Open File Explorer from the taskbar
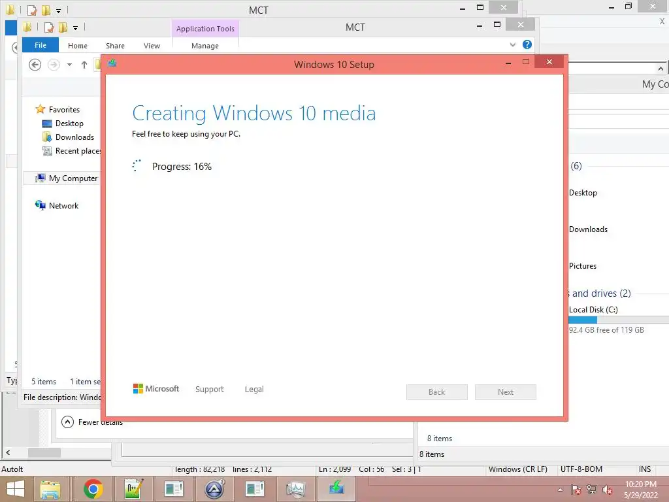 point(50,489)
